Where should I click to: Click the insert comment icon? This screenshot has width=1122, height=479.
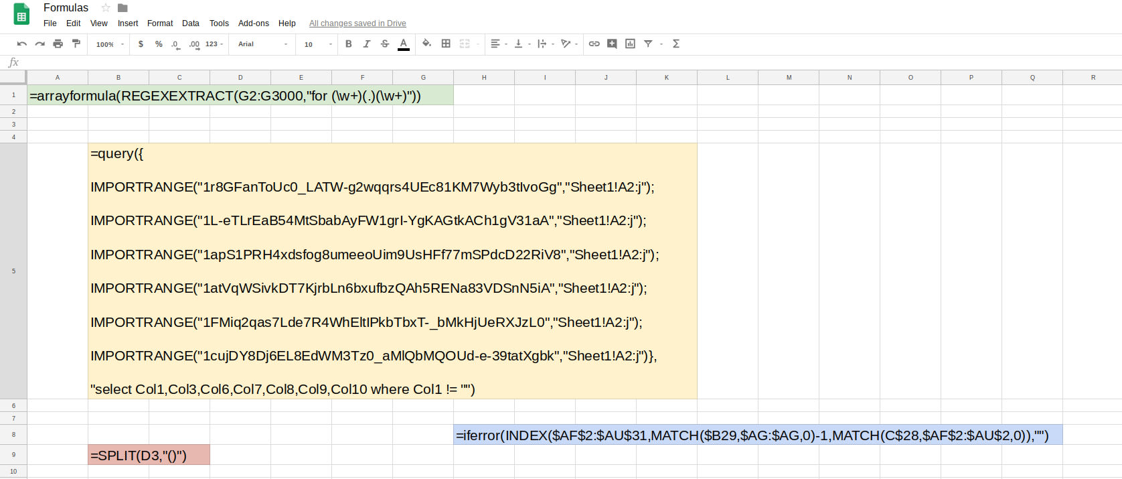pyautogui.click(x=612, y=44)
